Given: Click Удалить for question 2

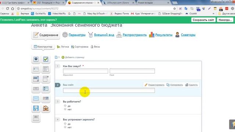Looking at the screenshot, I should click(191, 85).
